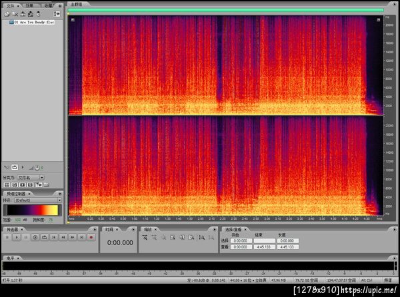The height and width of the screenshot is (297, 400).
Task: Click preview volume knob in Files panel
Action: 37,168
